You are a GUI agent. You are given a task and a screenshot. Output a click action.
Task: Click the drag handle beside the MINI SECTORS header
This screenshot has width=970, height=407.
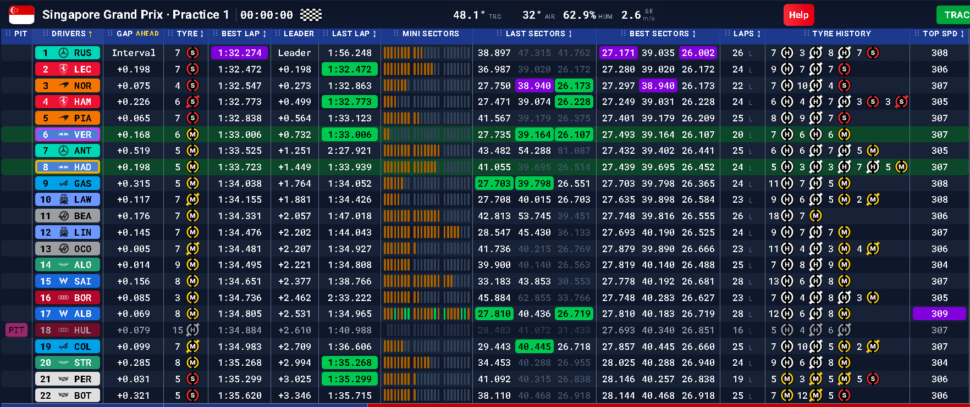396,34
